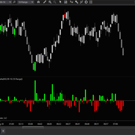The width and height of the screenshot is (135, 135).
Task: Add a new tab with plus button
Action: (3, 131)
